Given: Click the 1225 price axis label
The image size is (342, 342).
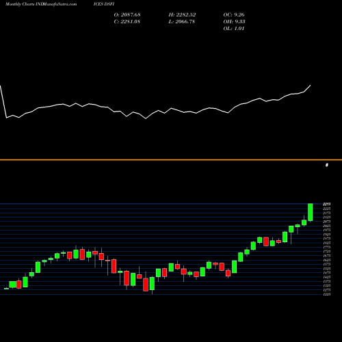Looking at the screenshot, I should click(327, 294).
